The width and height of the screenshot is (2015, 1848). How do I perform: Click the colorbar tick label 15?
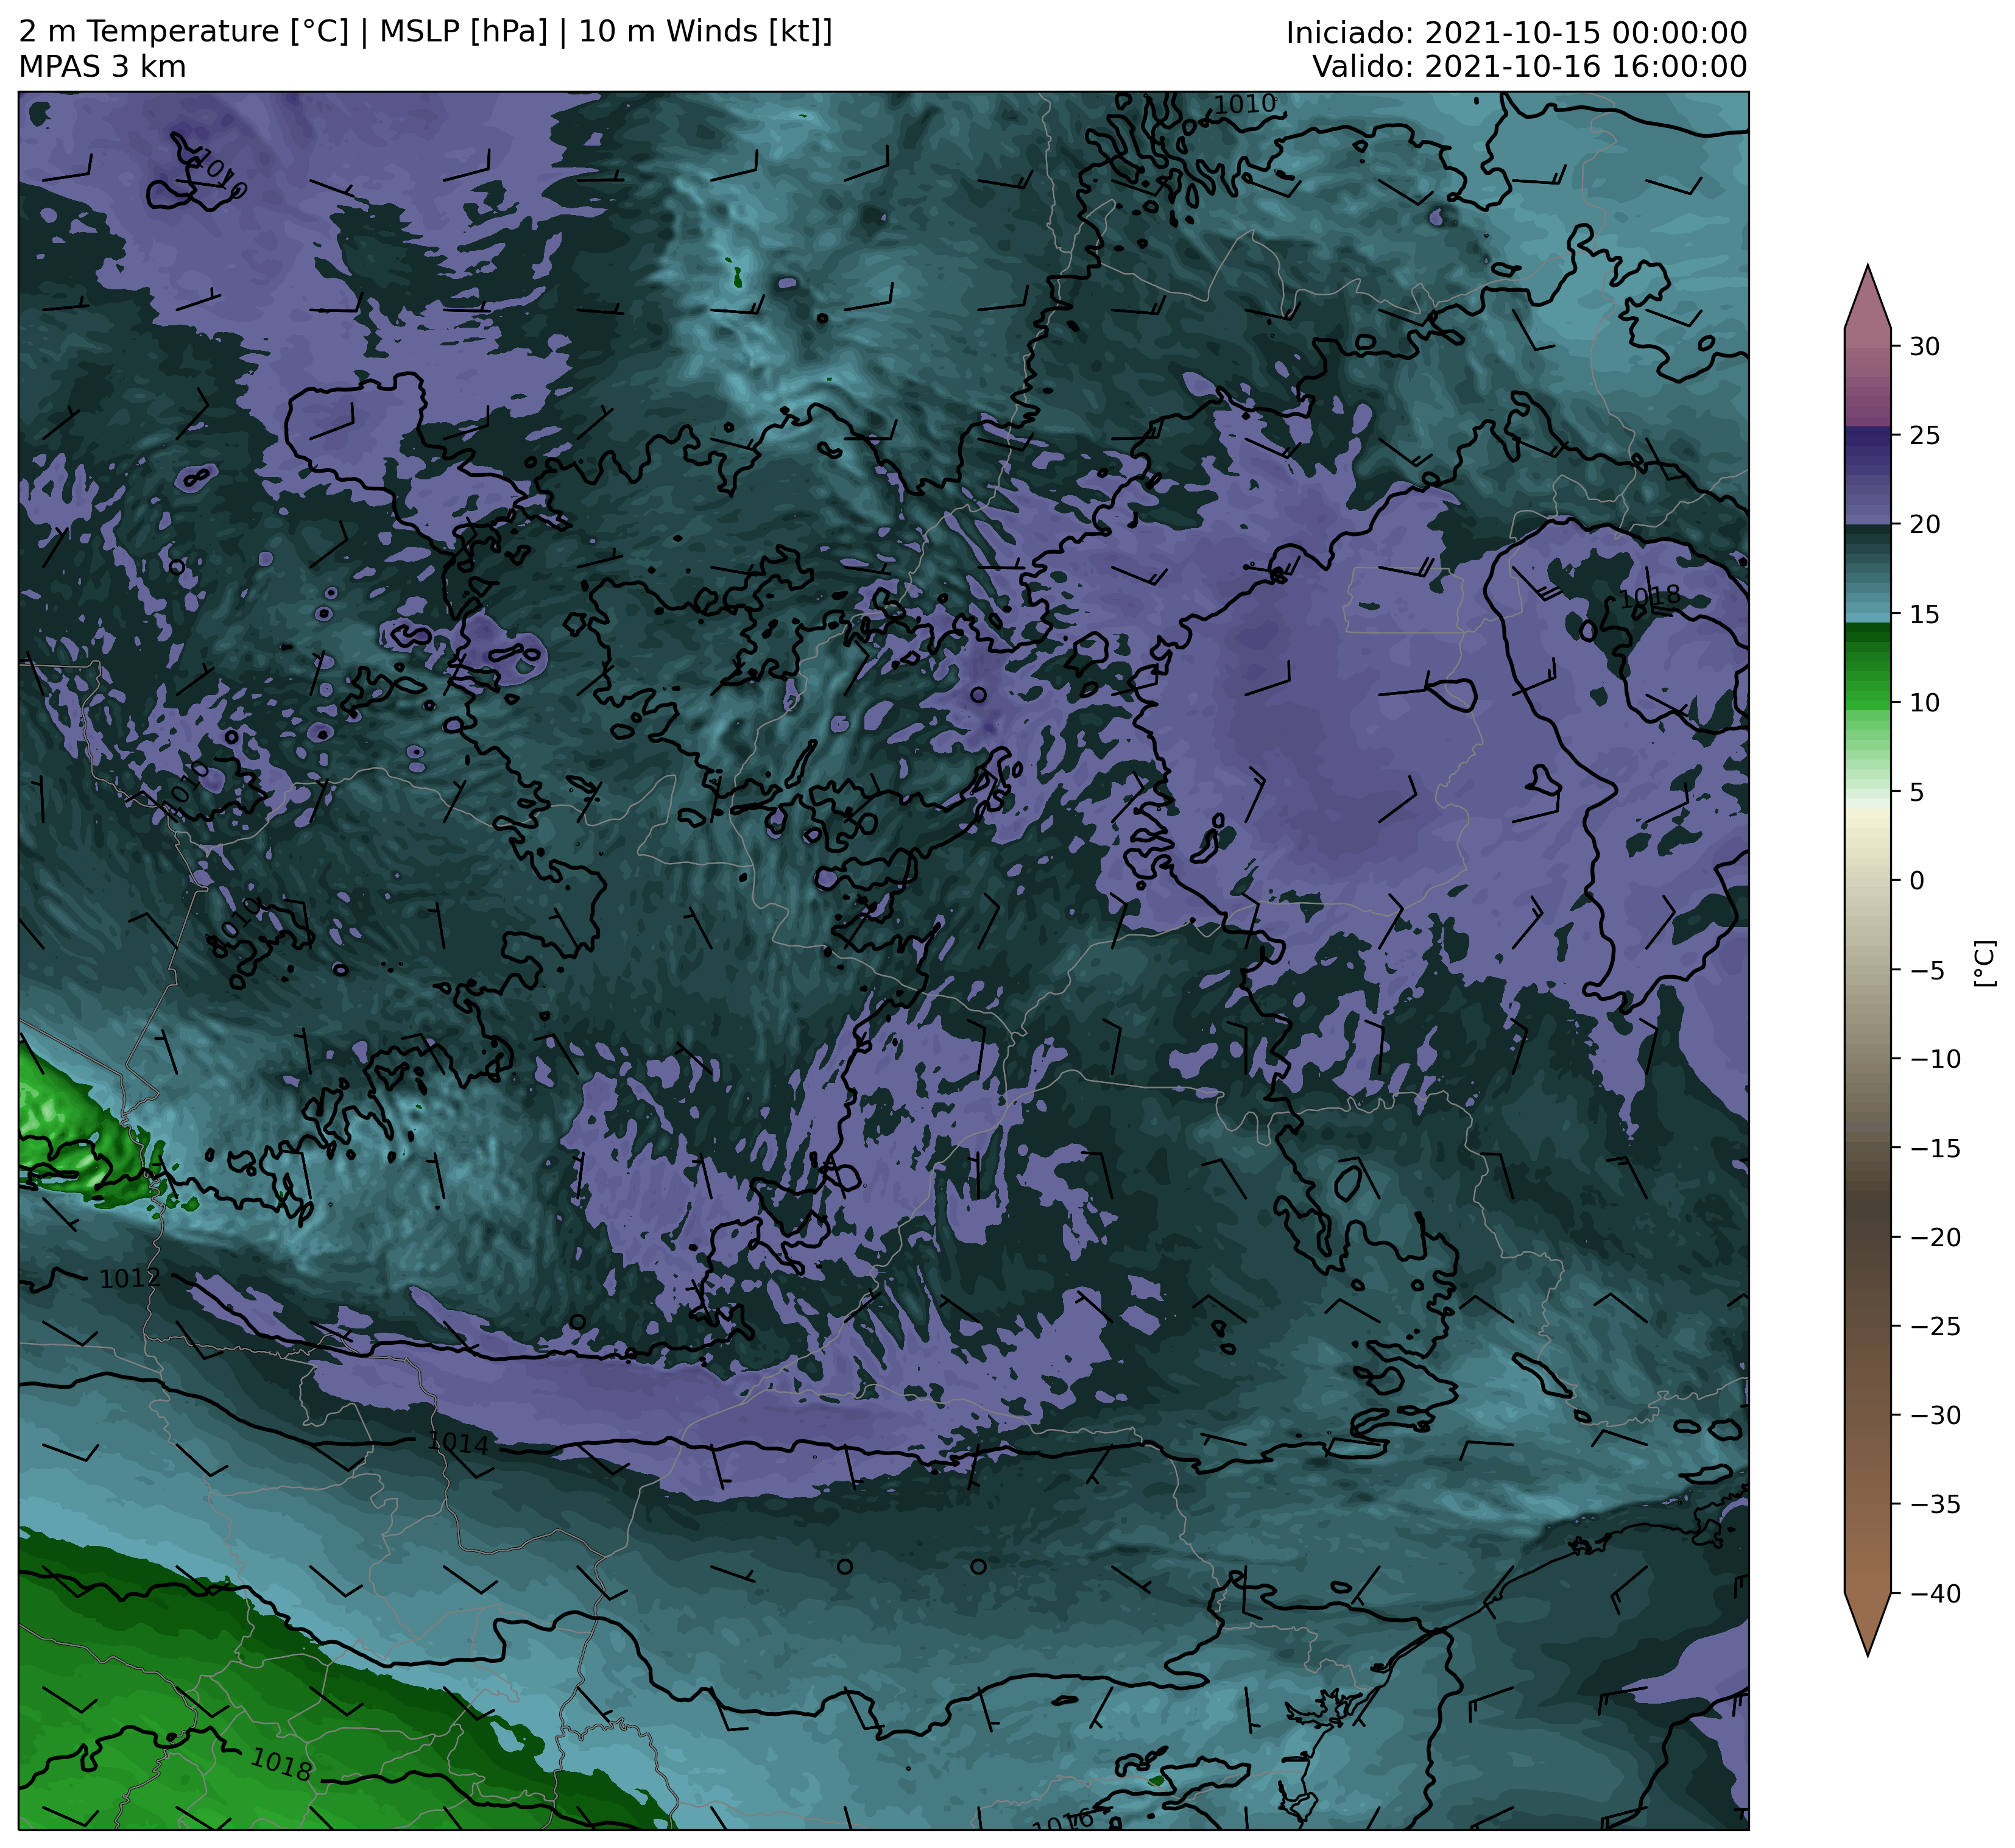[x=1925, y=614]
